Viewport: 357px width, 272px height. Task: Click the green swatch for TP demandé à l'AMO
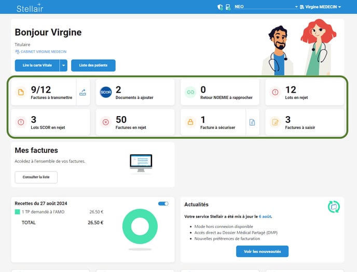(x=17, y=212)
